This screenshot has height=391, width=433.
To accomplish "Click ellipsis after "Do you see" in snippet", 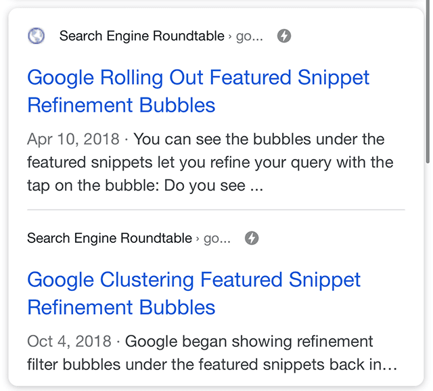I will [x=256, y=186].
